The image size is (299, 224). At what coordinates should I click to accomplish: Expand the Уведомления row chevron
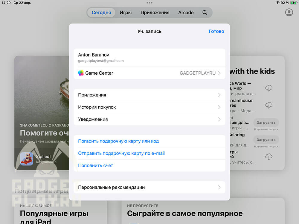click(219, 119)
